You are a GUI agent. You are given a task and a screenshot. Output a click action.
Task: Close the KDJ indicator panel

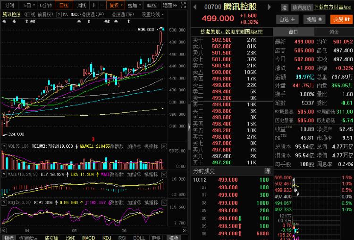[164, 203]
